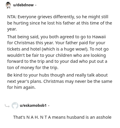This screenshot has height=128, width=120.
Task: Click the standalone "year." line in first paragraph
Action: [x=12, y=29]
